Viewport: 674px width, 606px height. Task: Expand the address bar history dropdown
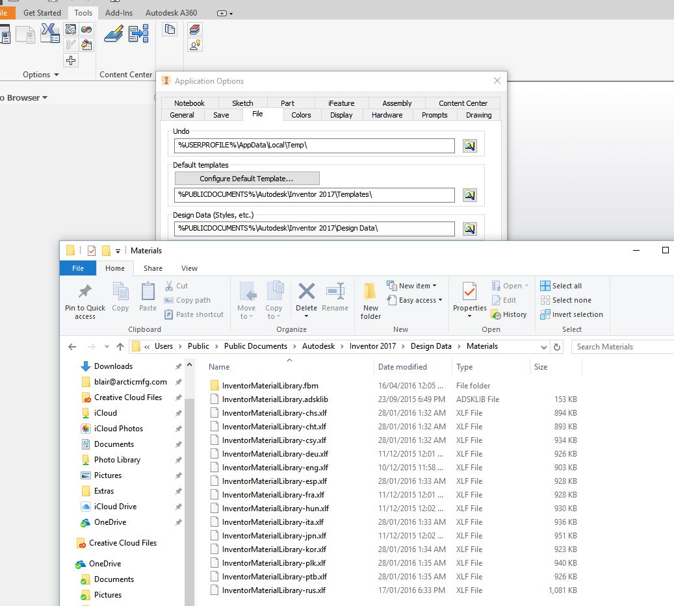coord(544,347)
